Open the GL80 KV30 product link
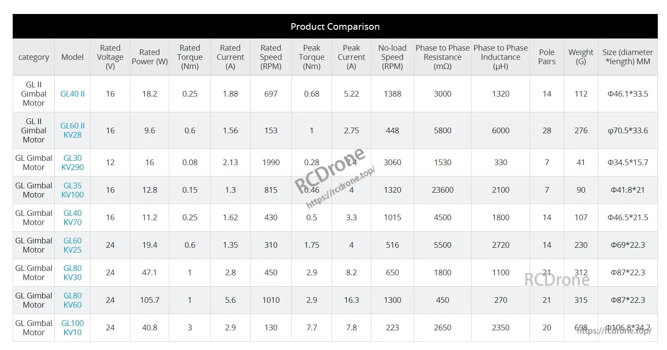The width and height of the screenshot is (667, 350). [x=73, y=273]
